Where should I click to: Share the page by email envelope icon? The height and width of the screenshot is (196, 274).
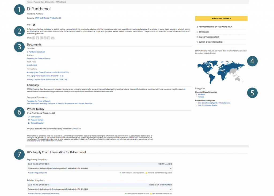click(53, 38)
